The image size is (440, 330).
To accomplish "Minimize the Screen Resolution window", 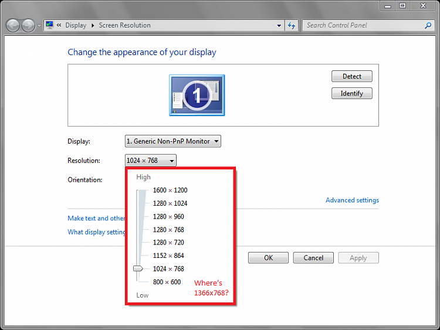I will [x=388, y=6].
